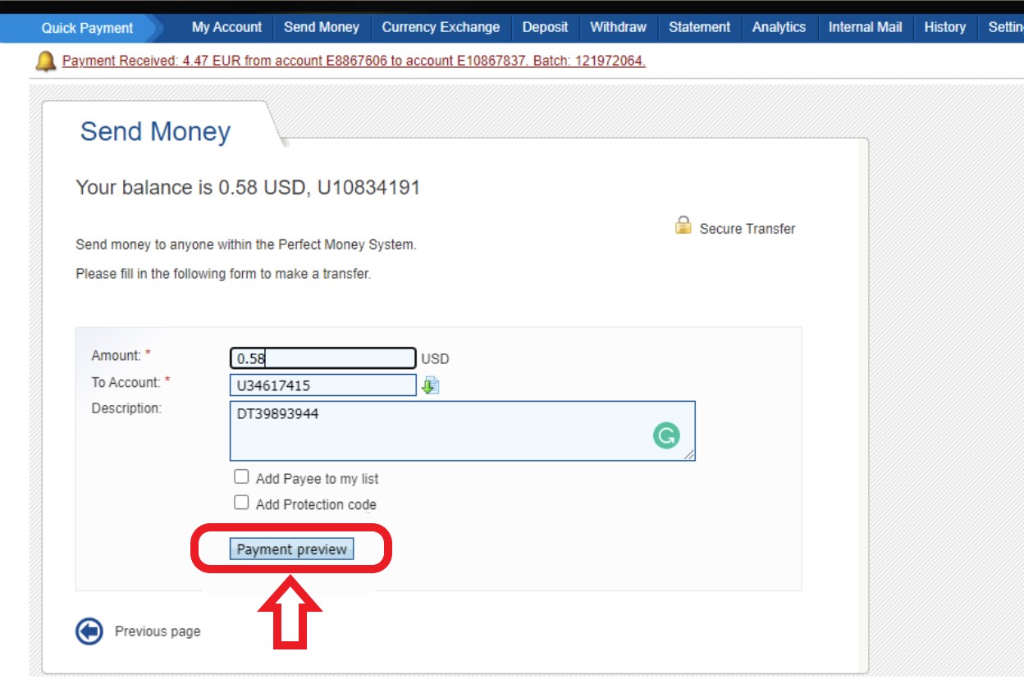The width and height of the screenshot is (1024, 679).
Task: Click the Secure Transfer label
Action: pos(747,229)
